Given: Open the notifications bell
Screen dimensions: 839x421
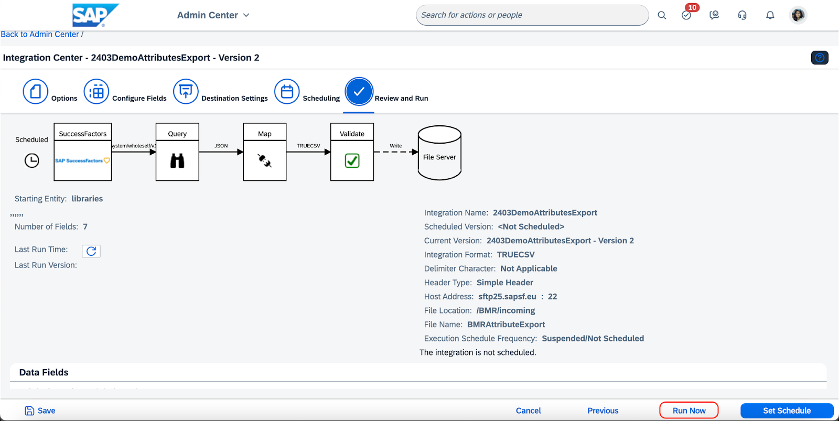Looking at the screenshot, I should click(770, 15).
